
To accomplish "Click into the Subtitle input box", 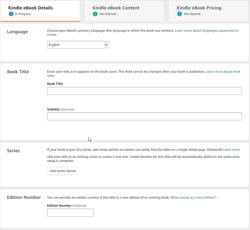I will pyautogui.click(x=144, y=117).
